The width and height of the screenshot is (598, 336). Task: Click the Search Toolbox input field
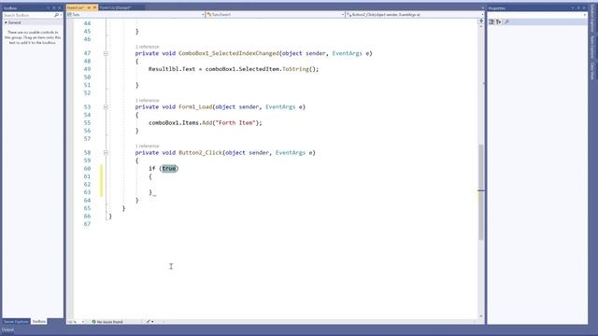point(28,15)
